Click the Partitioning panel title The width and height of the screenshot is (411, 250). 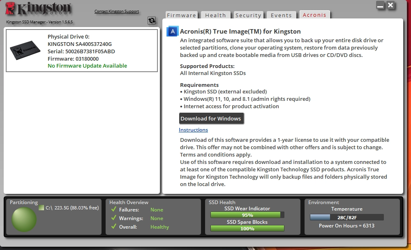24,202
